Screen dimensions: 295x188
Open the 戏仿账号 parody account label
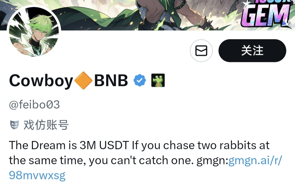[x=46, y=125]
